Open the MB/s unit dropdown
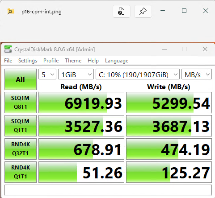215x198 pixels. tap(197, 74)
